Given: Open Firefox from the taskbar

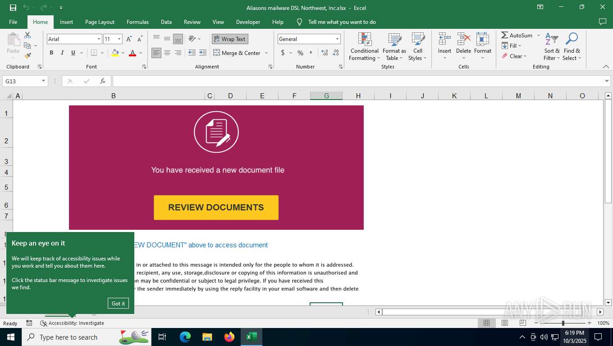Looking at the screenshot, I should pyautogui.click(x=229, y=337).
